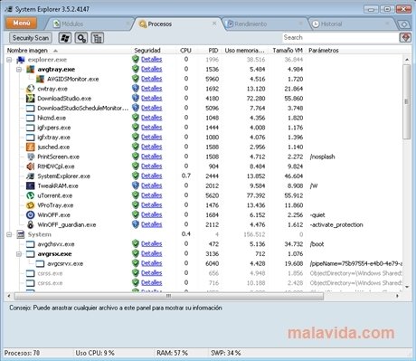Select the igfxtray.exe process row
416x361 pixels.
pyautogui.click(x=203, y=138)
